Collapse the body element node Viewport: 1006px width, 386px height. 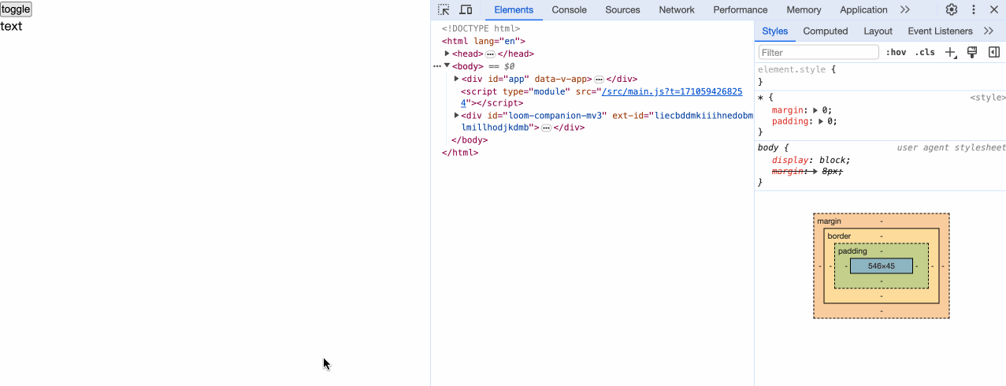pyautogui.click(x=447, y=66)
